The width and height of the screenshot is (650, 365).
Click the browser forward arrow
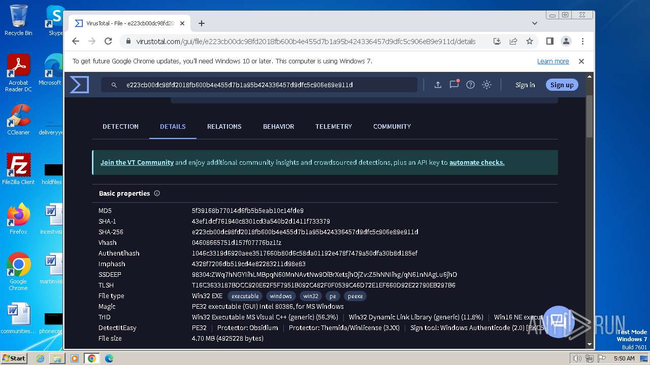click(x=92, y=42)
